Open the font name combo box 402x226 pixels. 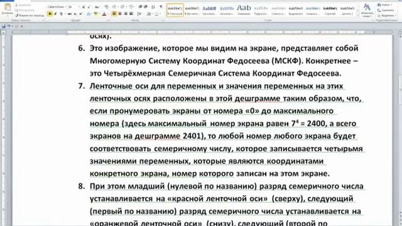pyautogui.click(x=57, y=7)
